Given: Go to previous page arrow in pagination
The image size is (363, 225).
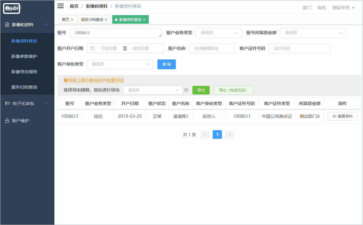Looking at the screenshot, I should coord(205,135).
